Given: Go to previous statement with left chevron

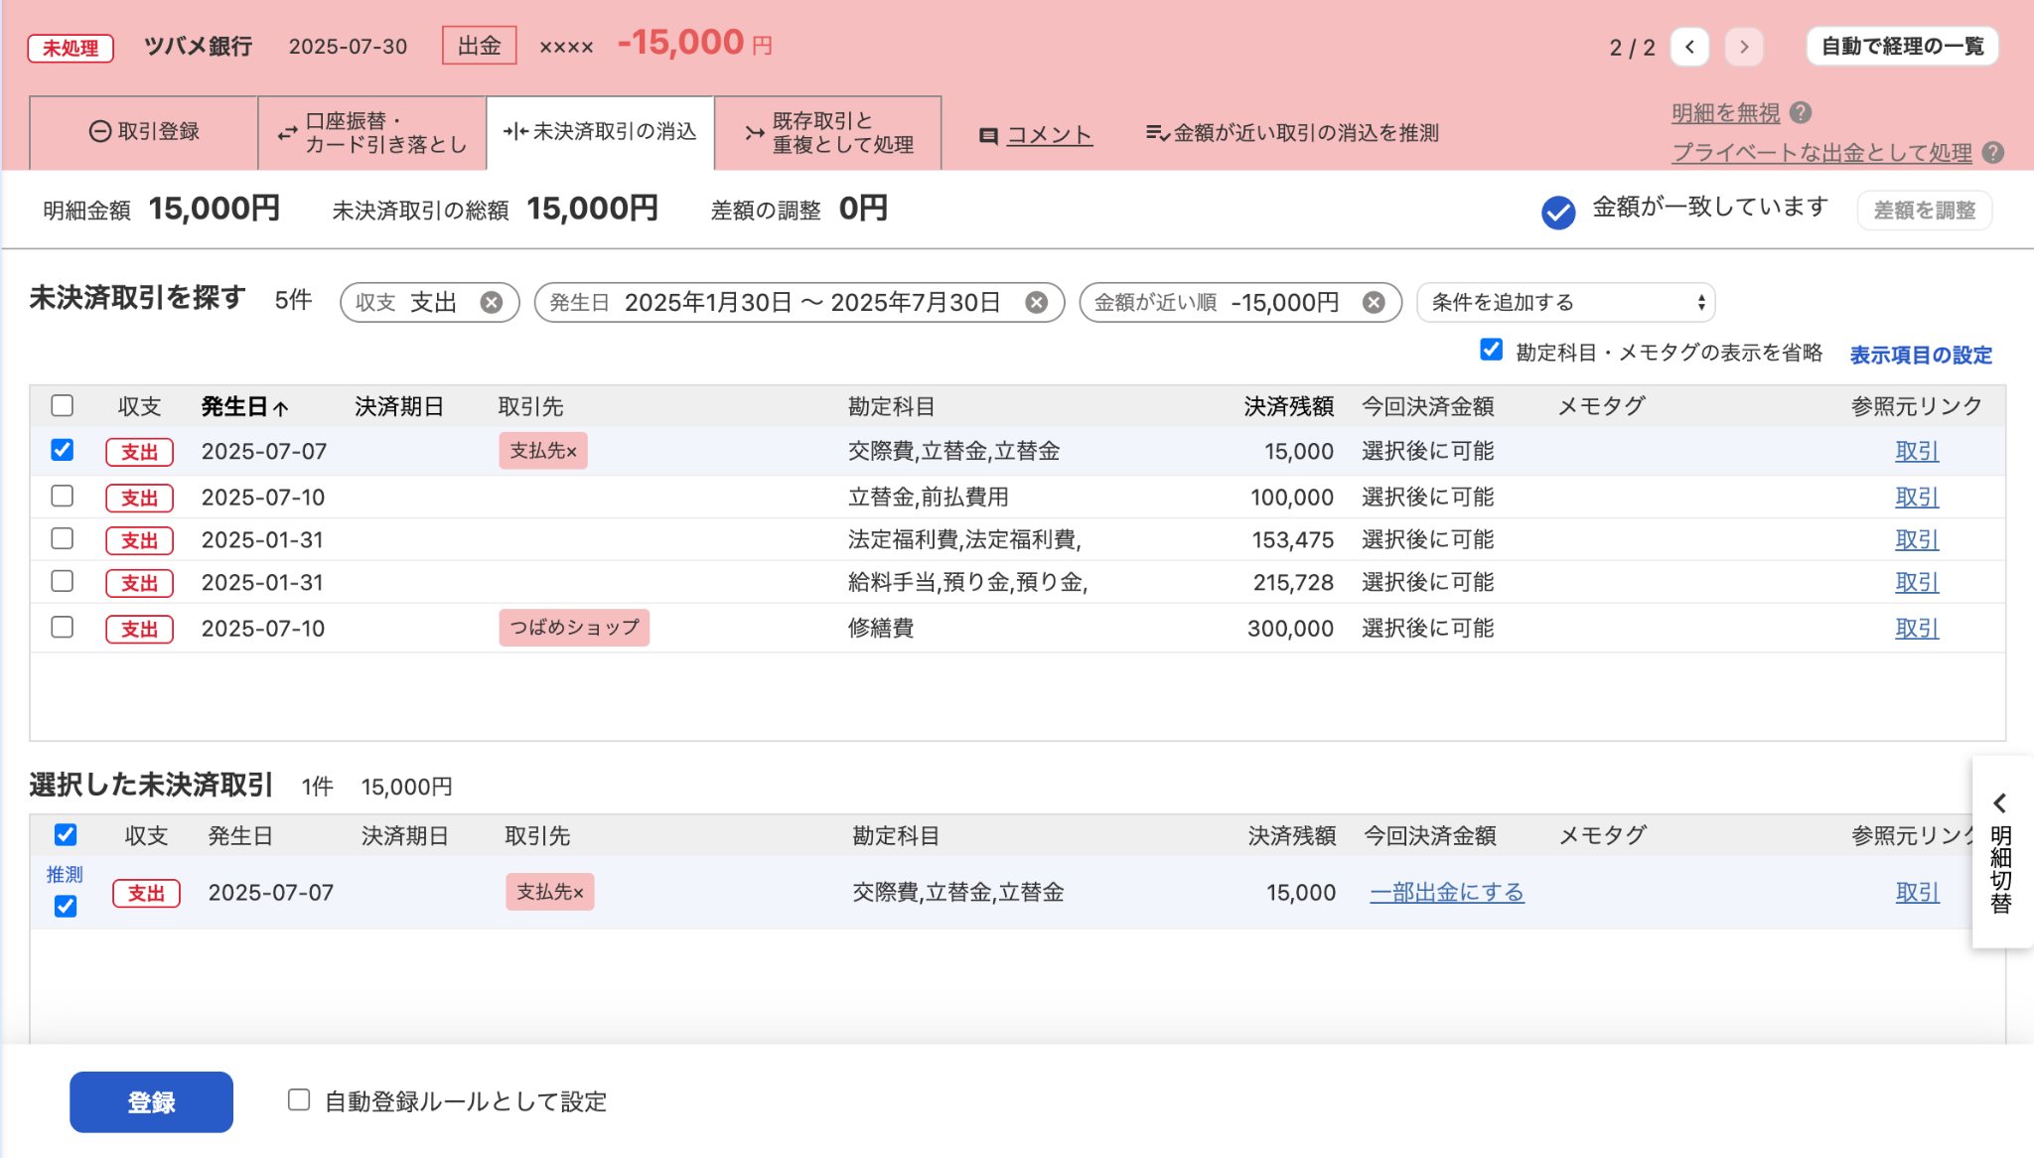Looking at the screenshot, I should tap(1689, 47).
